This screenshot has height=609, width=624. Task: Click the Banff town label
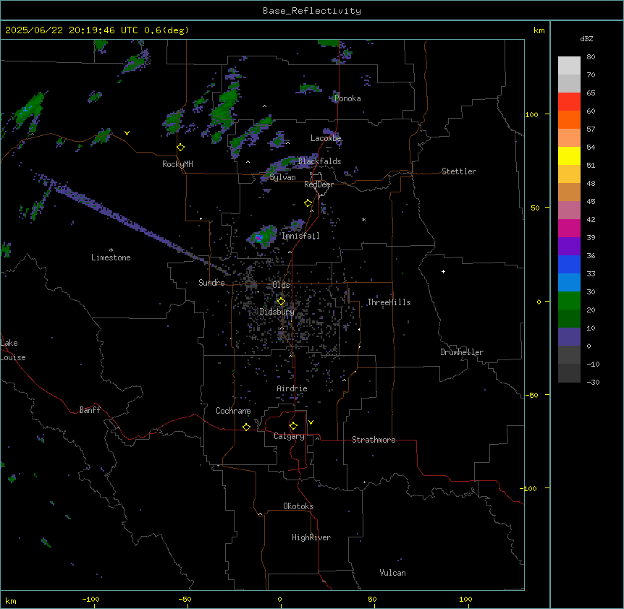[x=90, y=410]
